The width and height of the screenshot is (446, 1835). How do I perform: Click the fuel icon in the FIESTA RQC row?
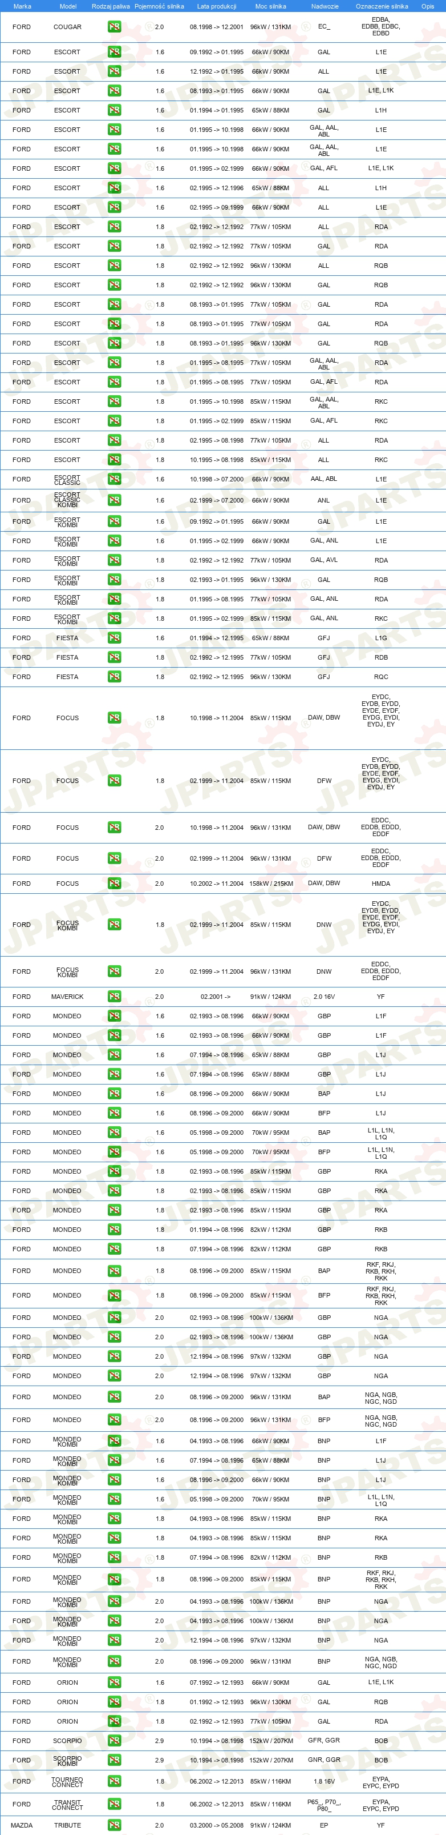click(x=114, y=677)
